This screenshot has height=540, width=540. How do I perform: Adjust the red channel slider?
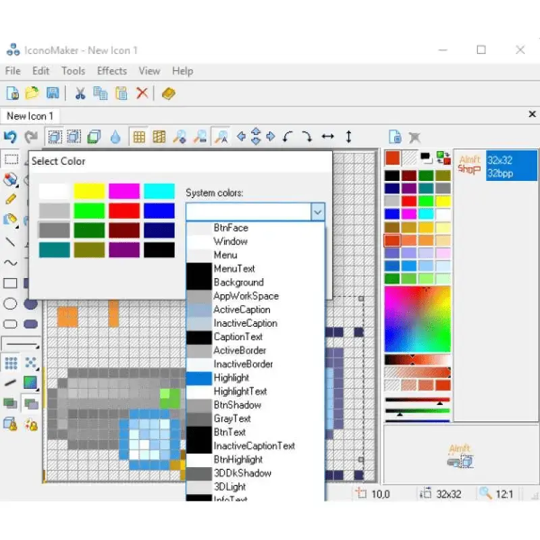click(417, 400)
